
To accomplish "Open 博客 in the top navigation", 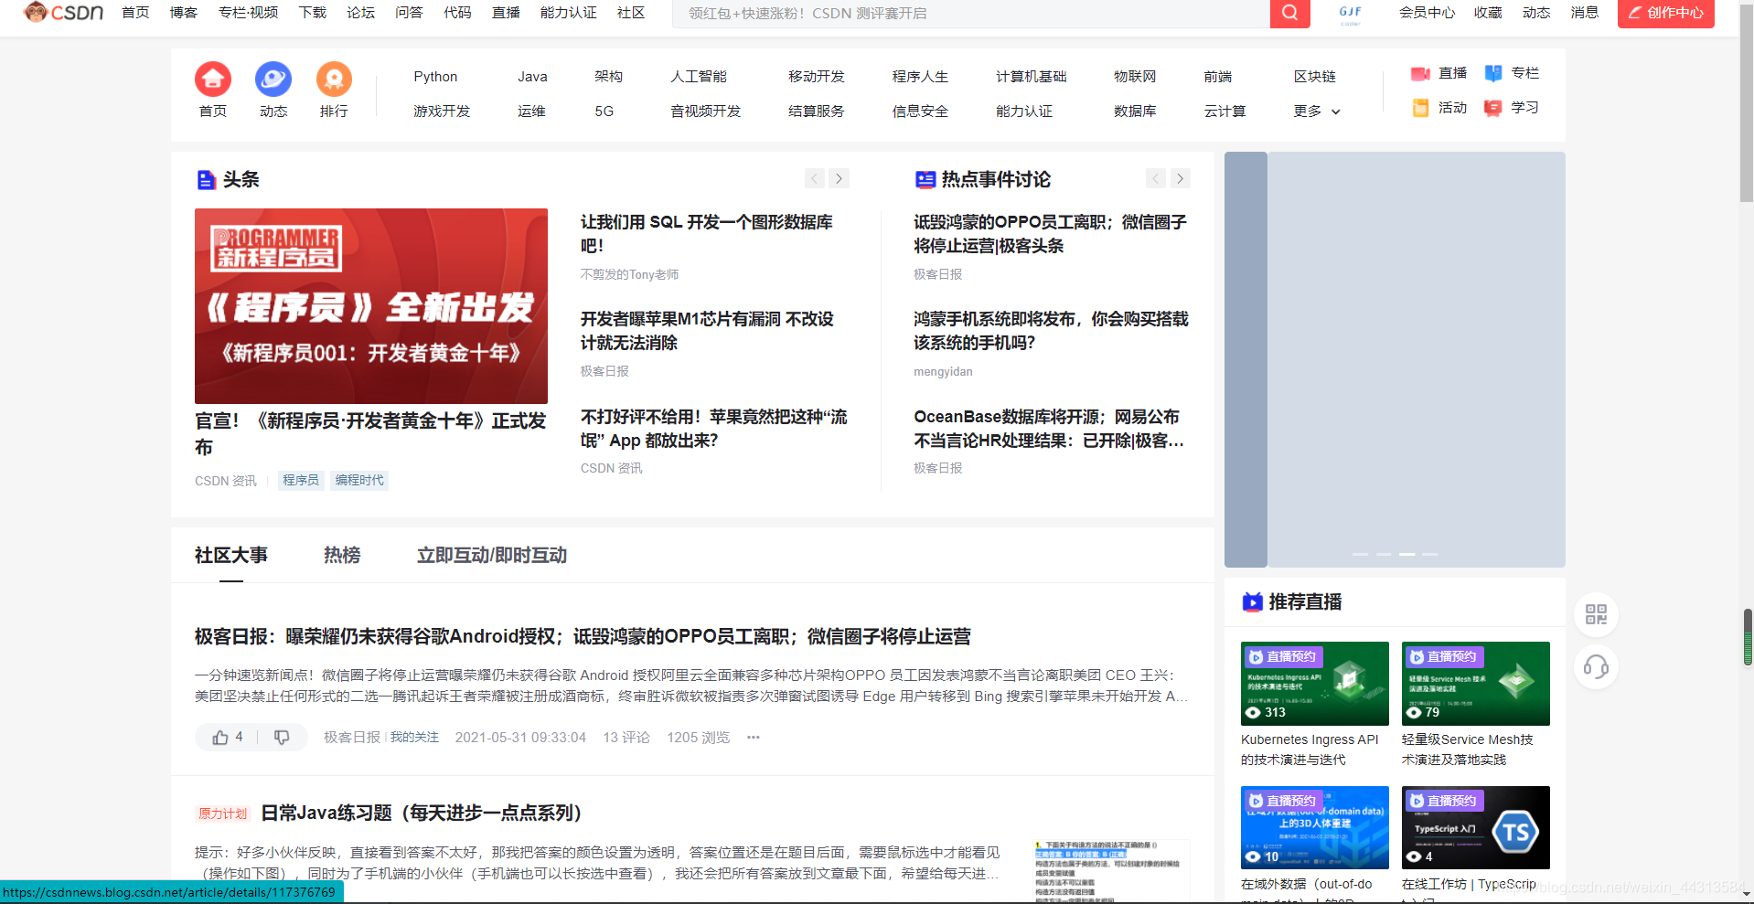I will tap(184, 13).
